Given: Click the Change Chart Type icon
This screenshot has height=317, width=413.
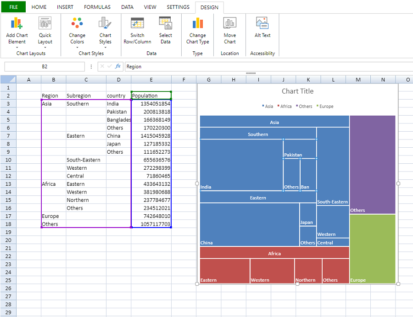Looking at the screenshot, I should click(x=197, y=23).
